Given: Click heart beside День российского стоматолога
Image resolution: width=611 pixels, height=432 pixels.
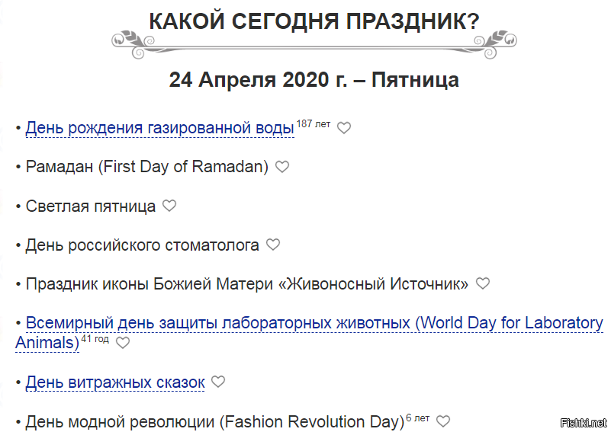Looking at the screenshot, I should [273, 245].
